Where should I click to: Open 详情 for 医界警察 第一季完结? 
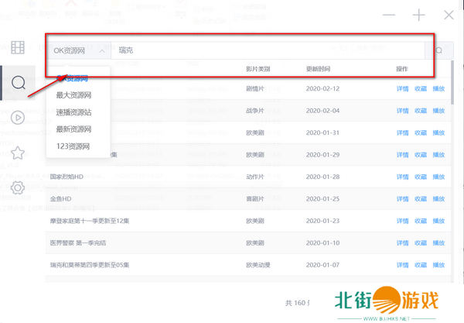(x=403, y=243)
